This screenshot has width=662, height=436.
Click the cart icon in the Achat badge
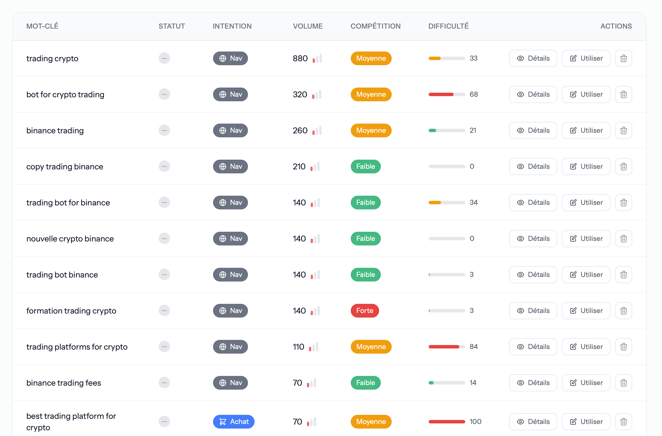pos(222,421)
